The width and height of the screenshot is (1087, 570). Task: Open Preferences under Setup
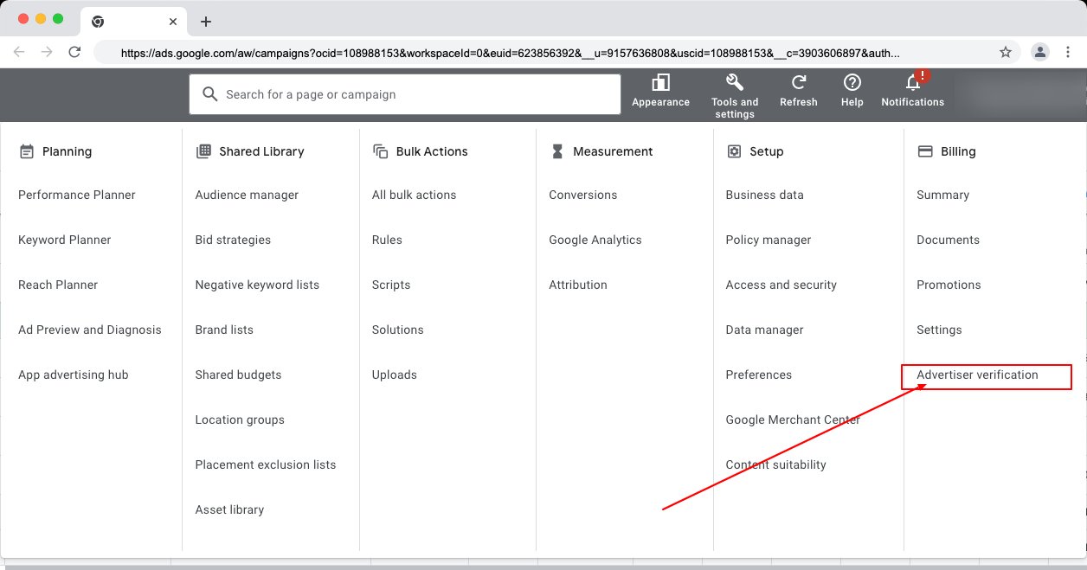(x=759, y=375)
